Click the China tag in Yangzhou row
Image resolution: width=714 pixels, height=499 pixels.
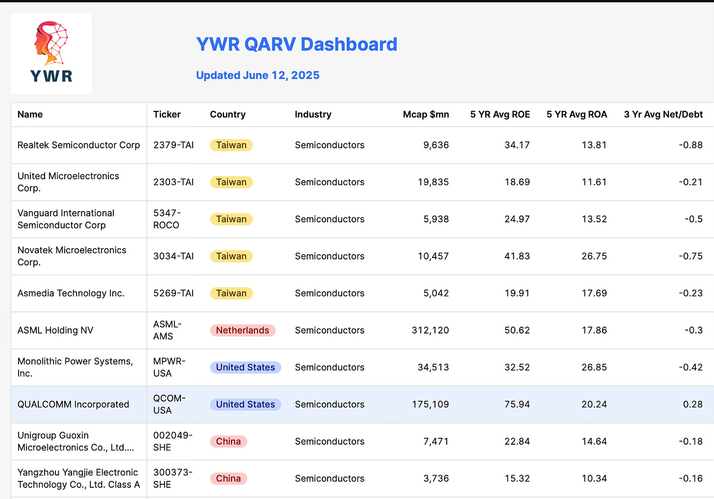(229, 478)
